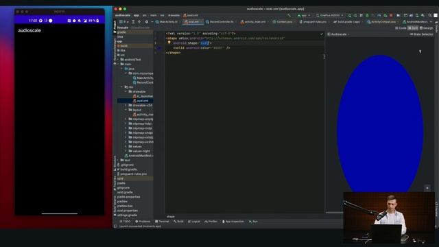Open the OnePlus device selector dropdown
Screen dimensions: 439x247
click(x=329, y=15)
